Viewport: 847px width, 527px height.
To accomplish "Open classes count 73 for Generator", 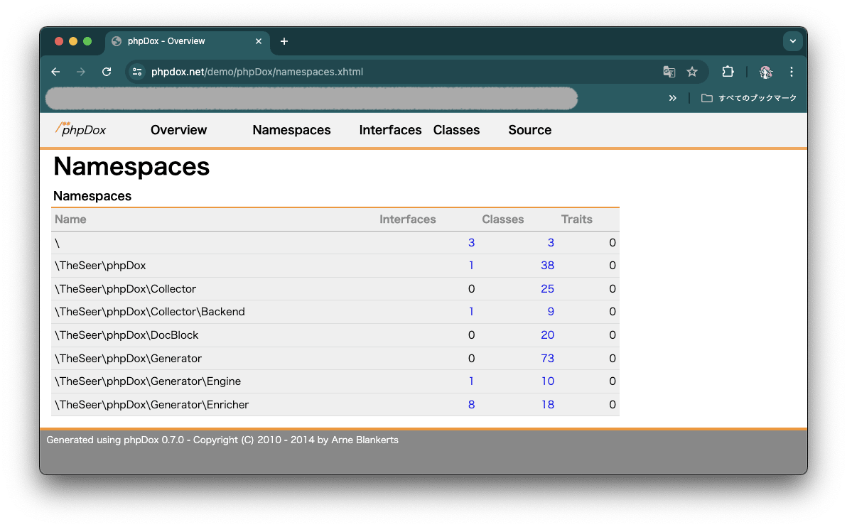I will 548,359.
